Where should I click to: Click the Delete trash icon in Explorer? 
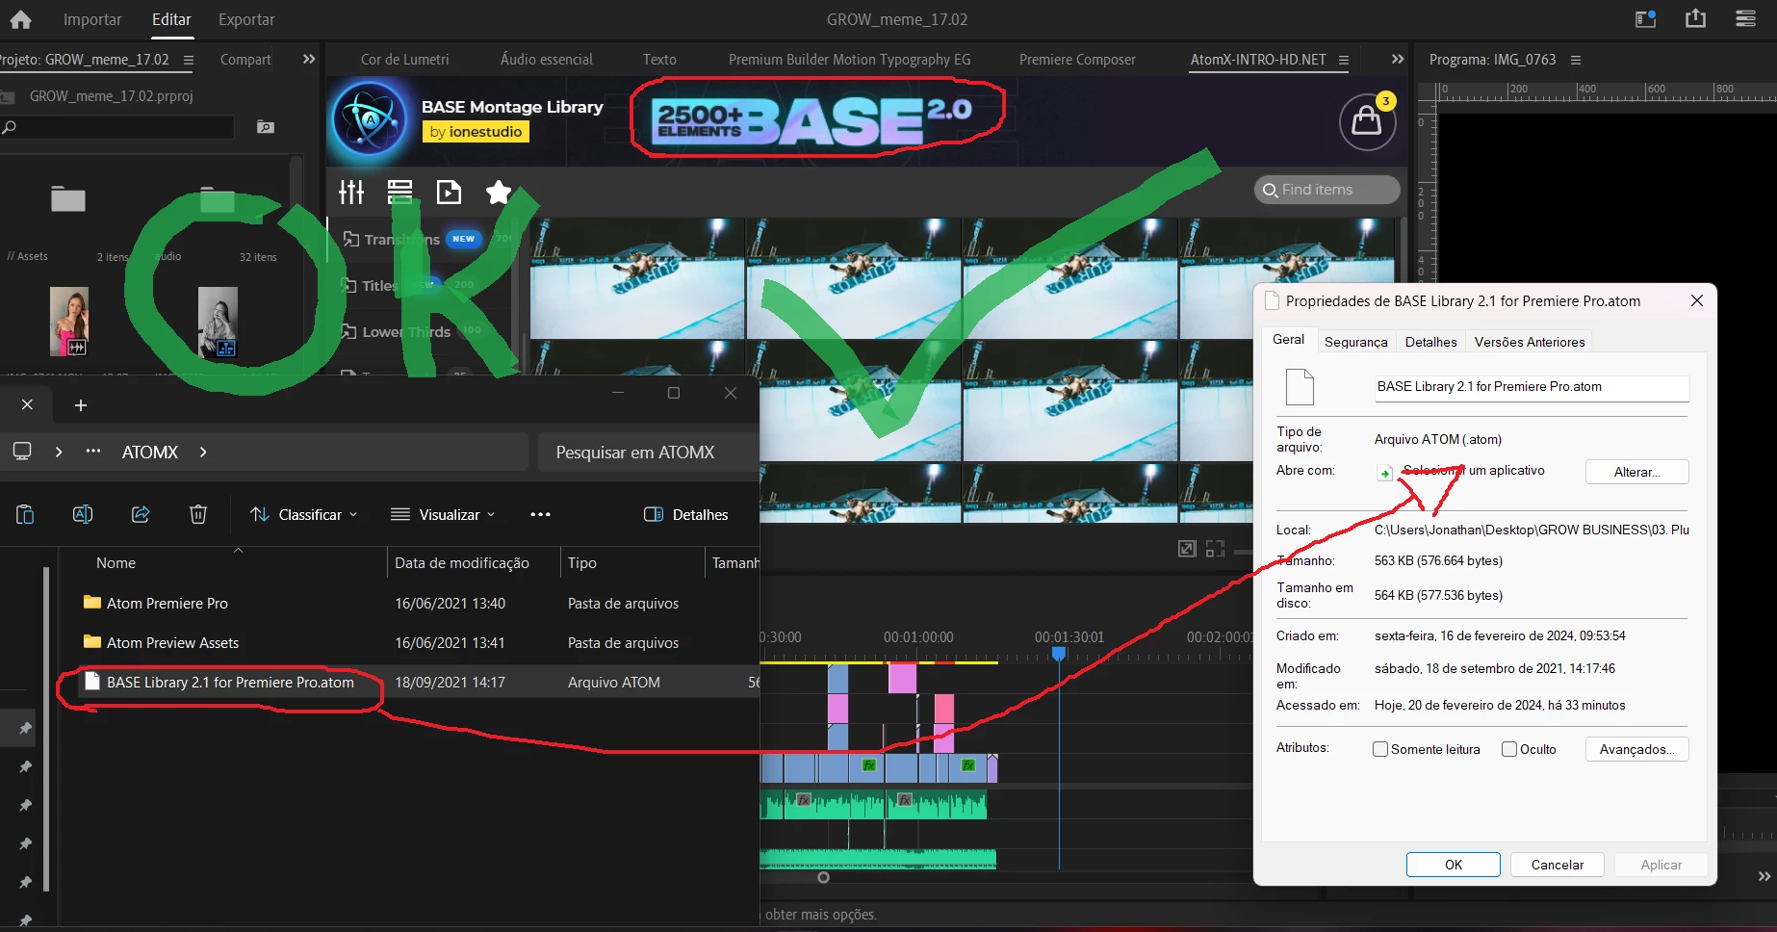(x=198, y=514)
